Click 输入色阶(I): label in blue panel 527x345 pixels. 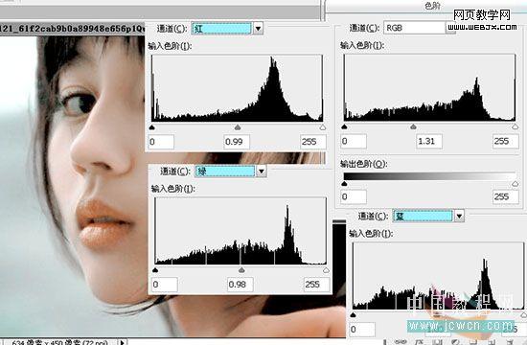click(371, 234)
